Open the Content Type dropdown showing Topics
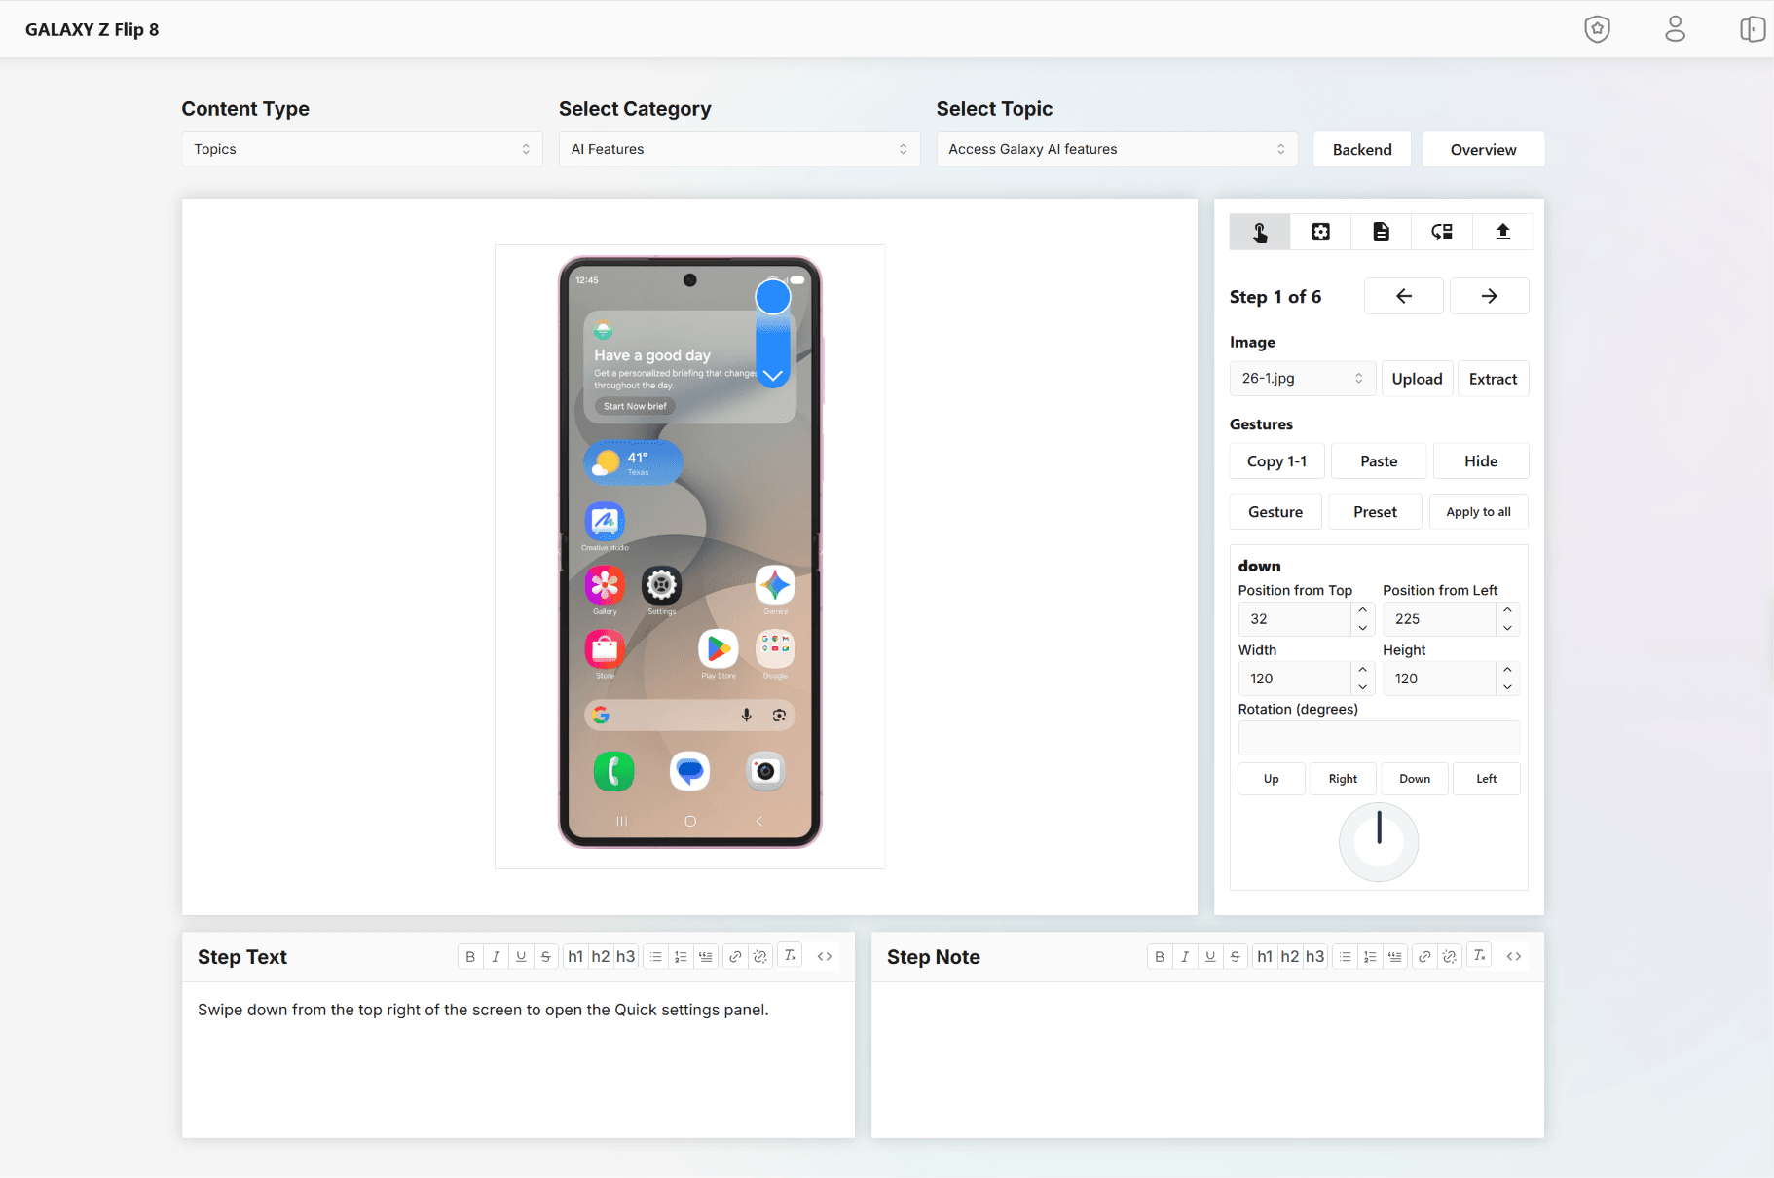Image resolution: width=1774 pixels, height=1178 pixels. [x=362, y=149]
